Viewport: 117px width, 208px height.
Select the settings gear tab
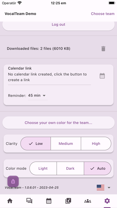point(107,201)
